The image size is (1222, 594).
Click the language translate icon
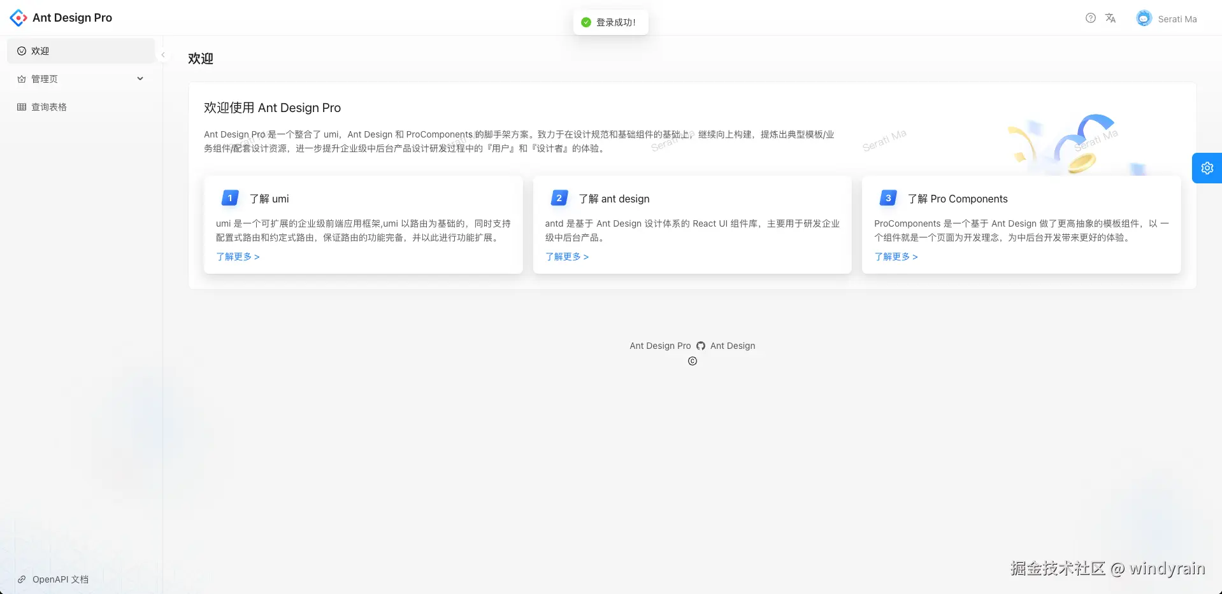(x=1111, y=18)
